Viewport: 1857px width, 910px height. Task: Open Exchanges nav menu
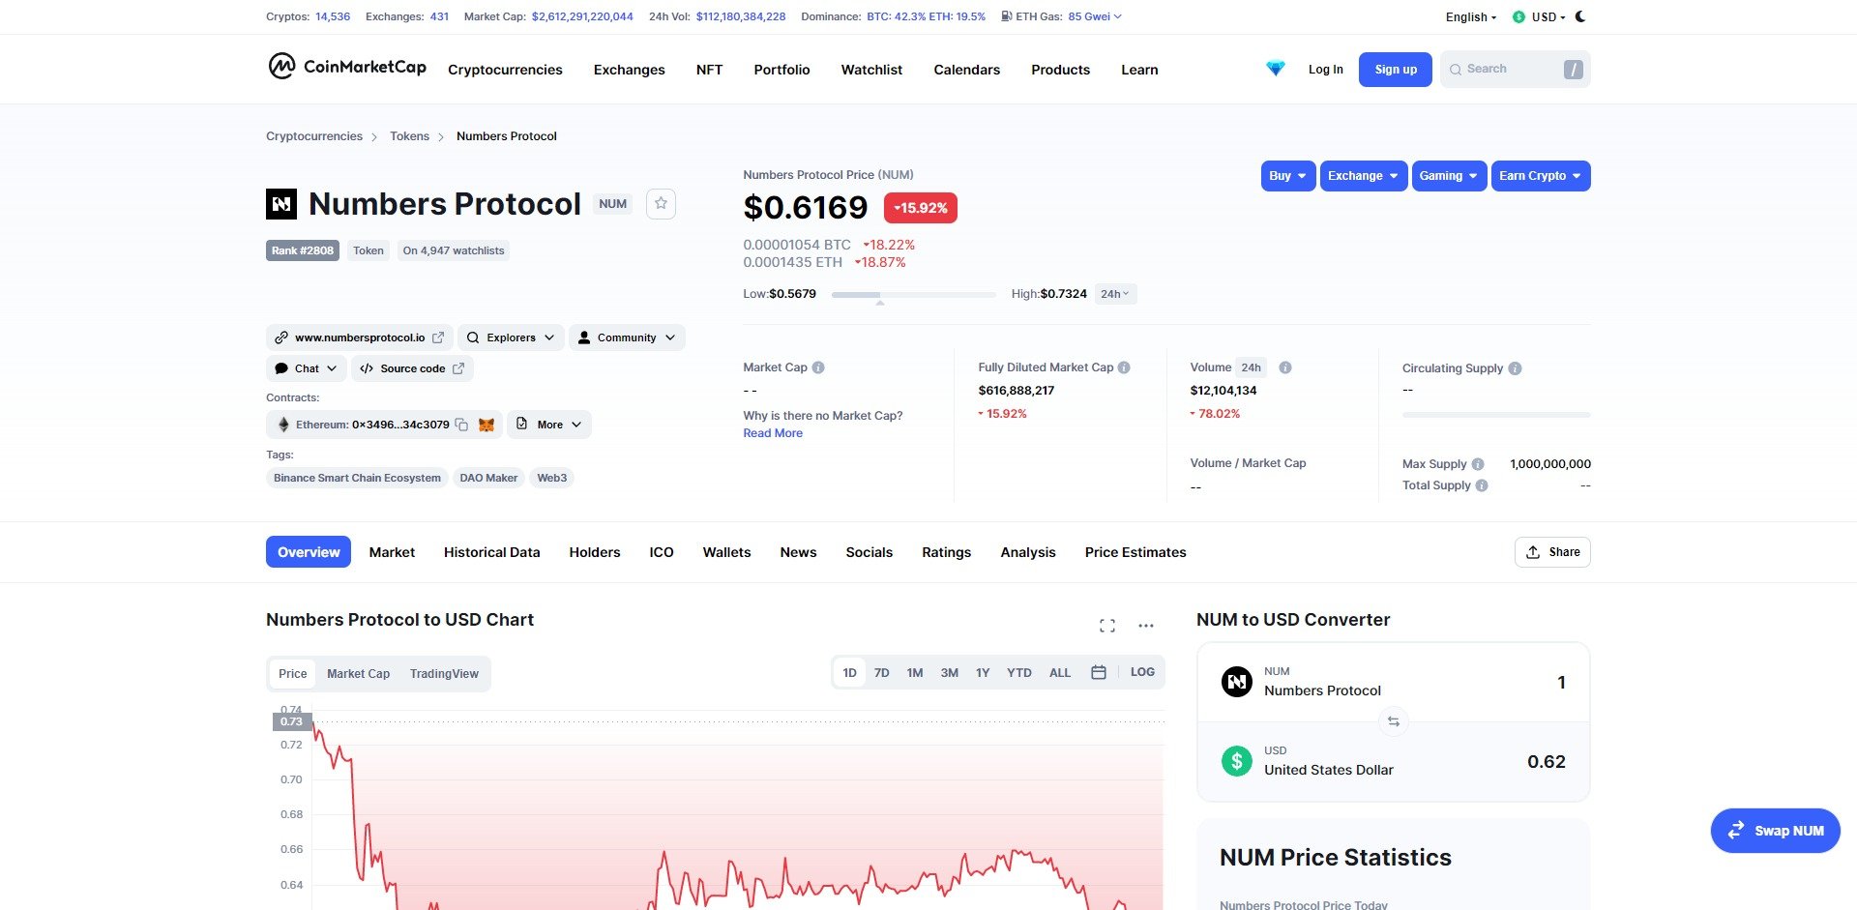click(629, 70)
